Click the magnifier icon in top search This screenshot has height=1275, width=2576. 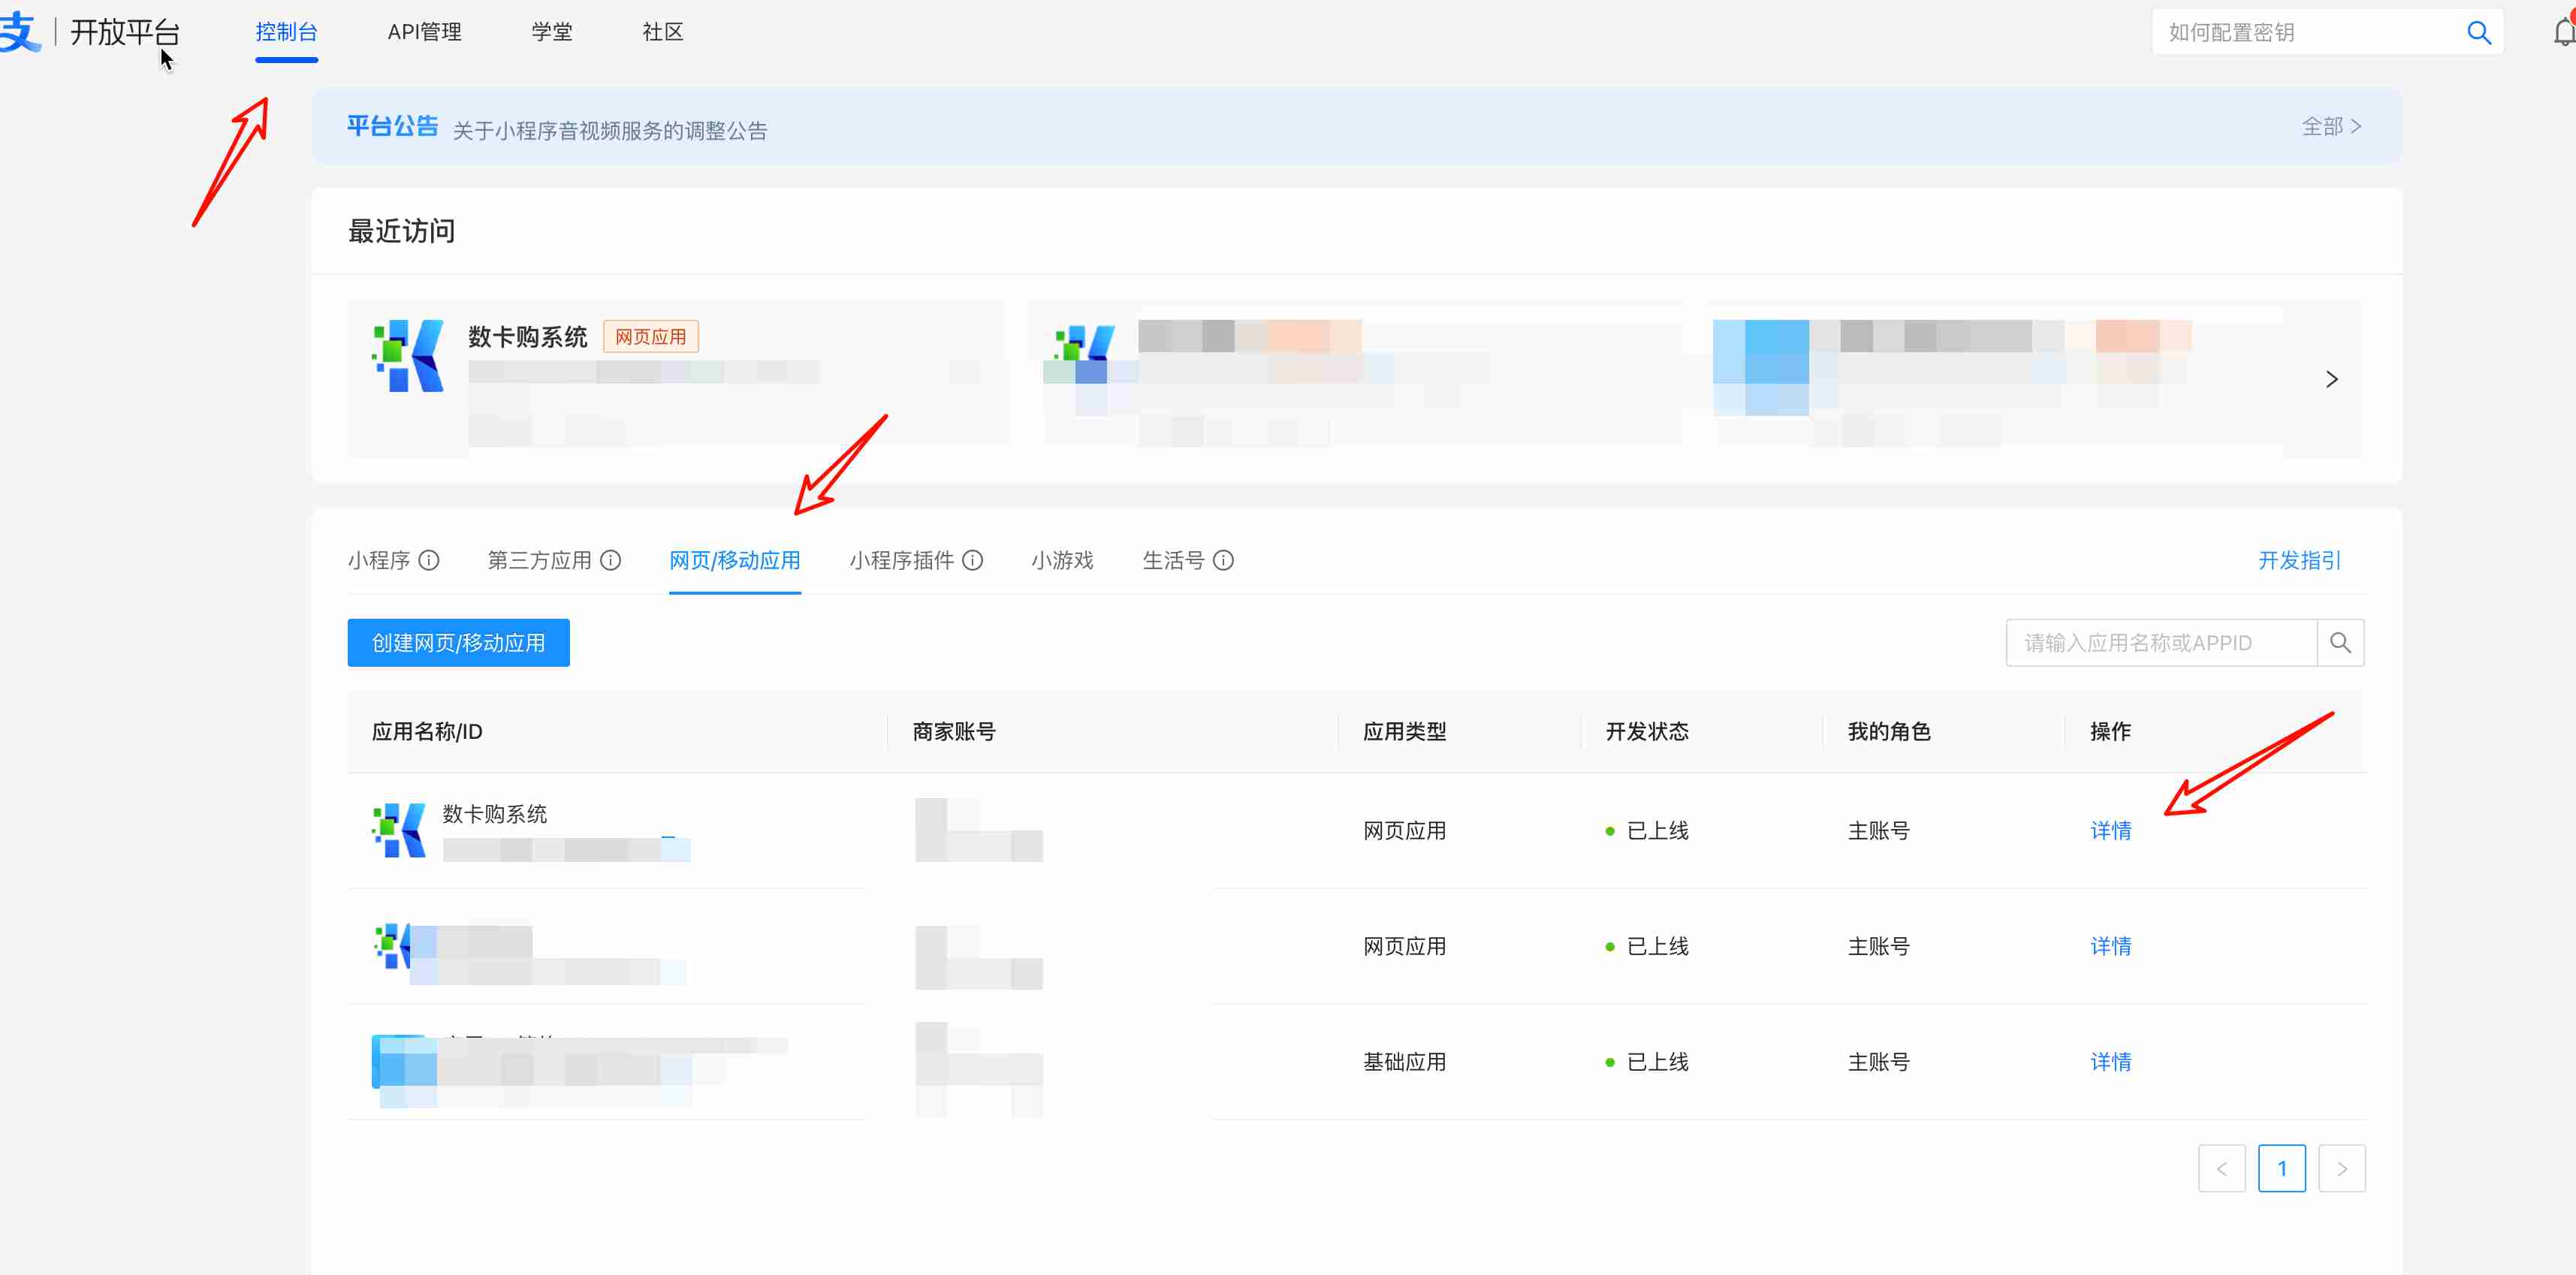pos(2478,33)
